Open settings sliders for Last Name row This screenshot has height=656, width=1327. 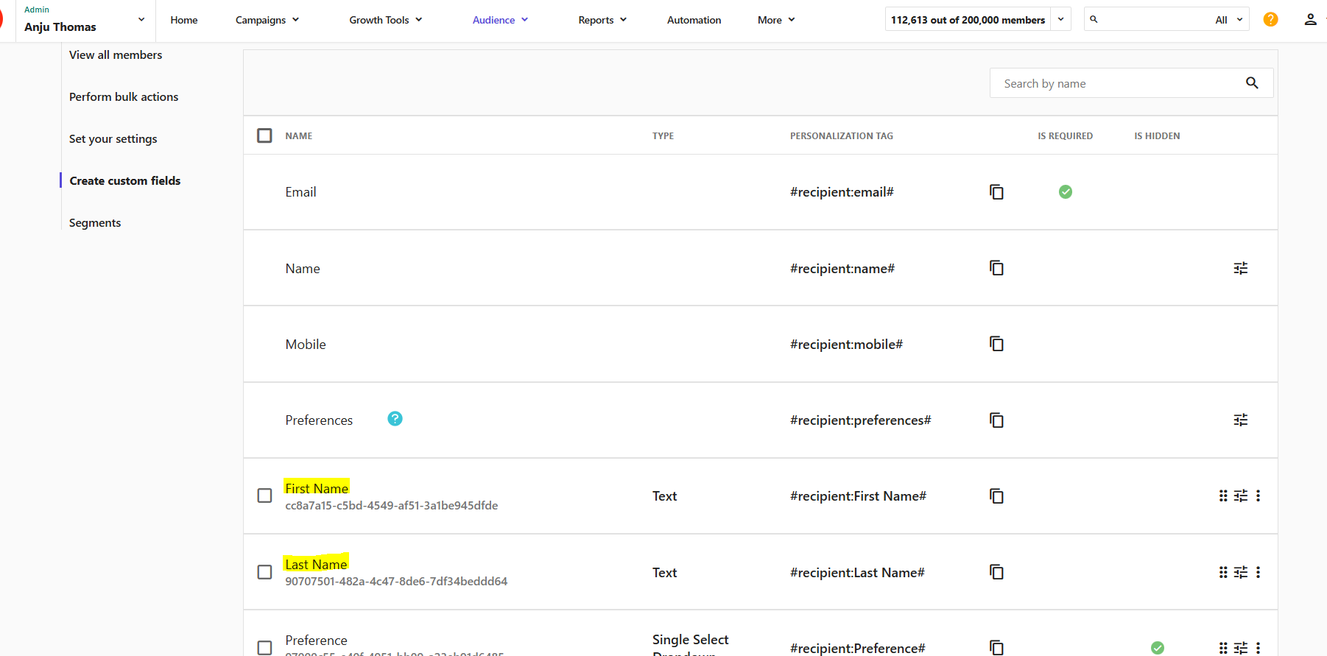pyautogui.click(x=1241, y=572)
